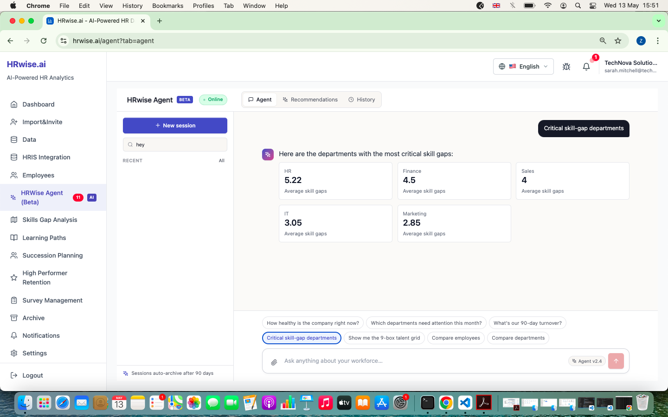Screen dimensions: 668x417
Task: Select 'How healthy is the company right now?' suggestion
Action: pyautogui.click(x=313, y=323)
